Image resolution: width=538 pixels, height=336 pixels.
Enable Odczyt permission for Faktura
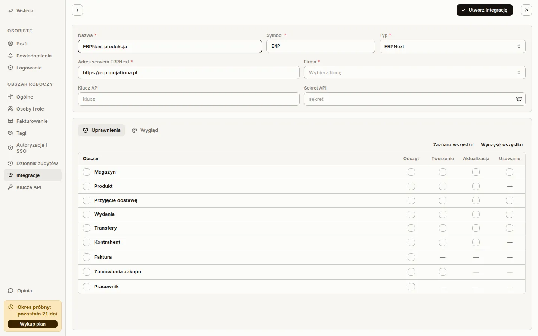coord(411,257)
